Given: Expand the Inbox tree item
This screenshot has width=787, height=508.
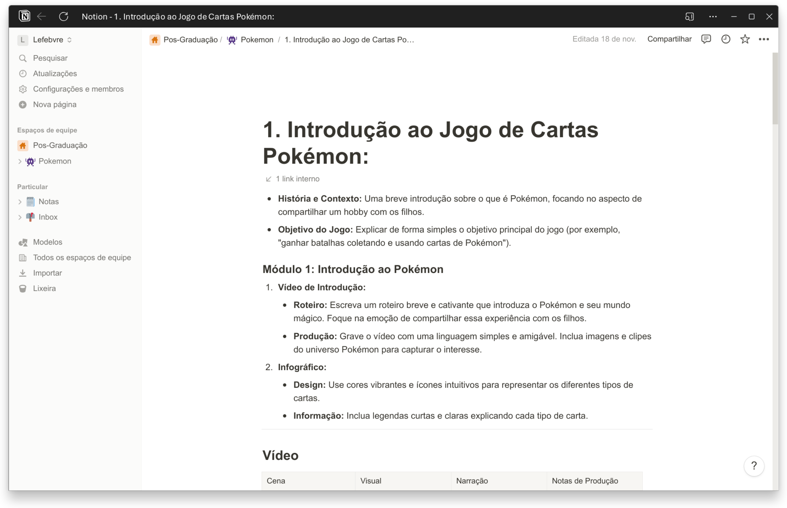Looking at the screenshot, I should click(20, 217).
